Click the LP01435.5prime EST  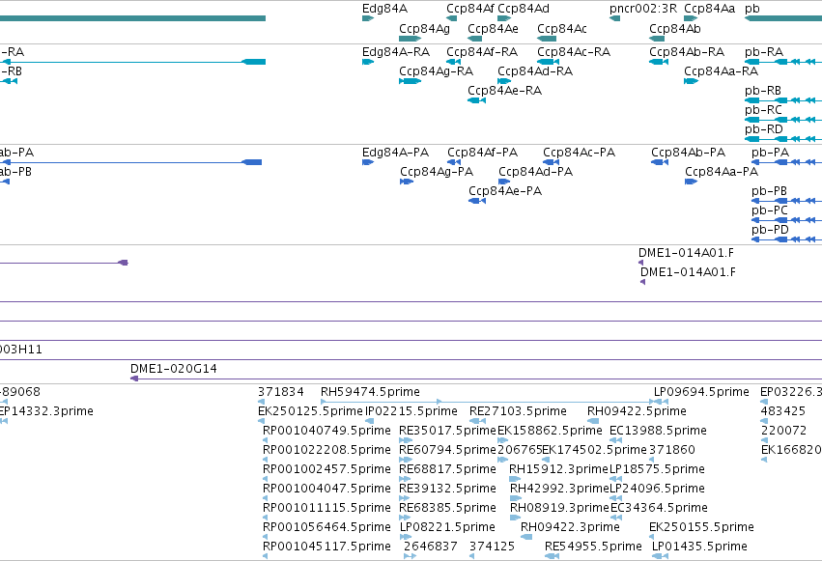click(x=660, y=557)
